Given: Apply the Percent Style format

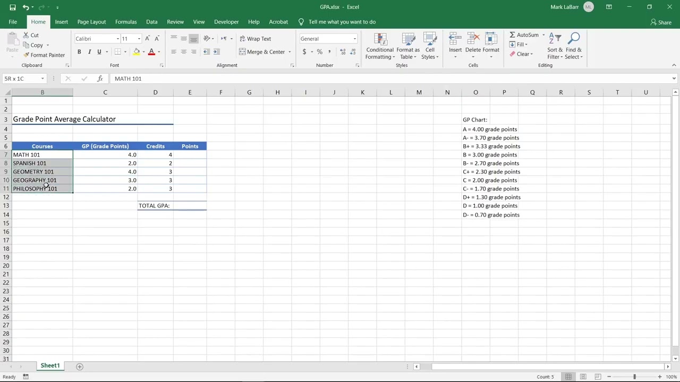Looking at the screenshot, I should pos(319,51).
